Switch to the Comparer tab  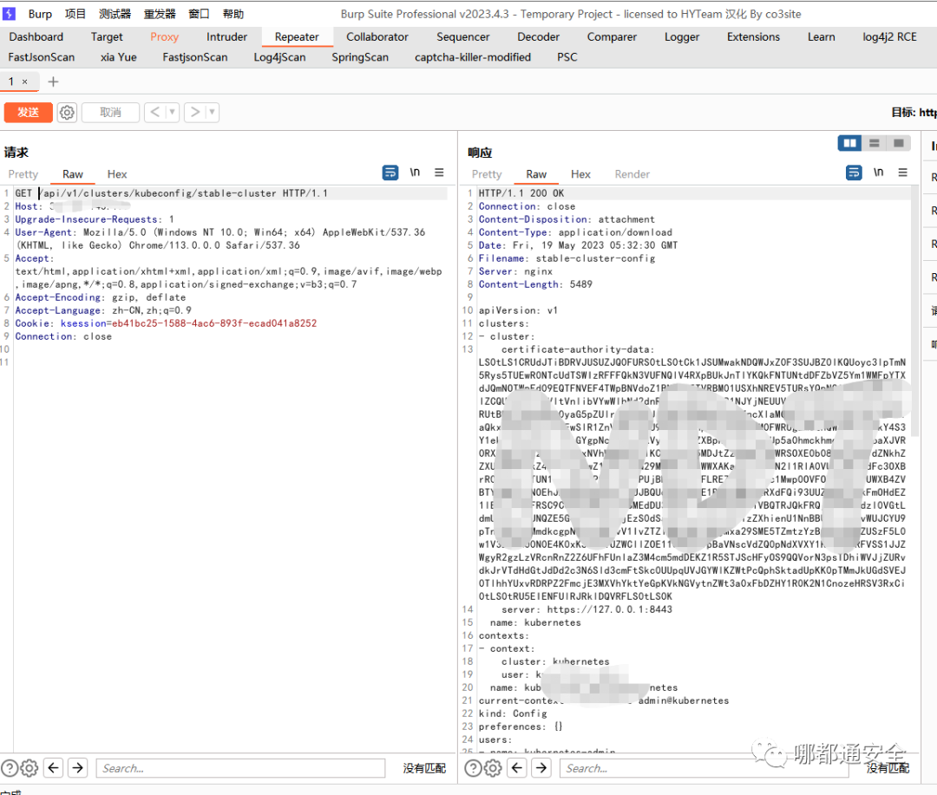pyautogui.click(x=612, y=37)
